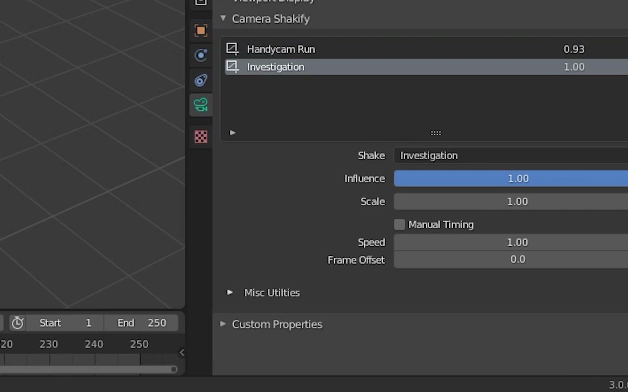Image resolution: width=628 pixels, height=392 pixels.
Task: Select the Handycam Run shake entry
Action: click(426, 49)
